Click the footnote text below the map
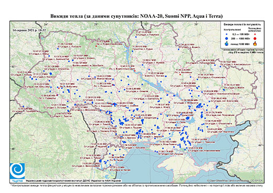The image size is (273, 193). (x=136, y=186)
